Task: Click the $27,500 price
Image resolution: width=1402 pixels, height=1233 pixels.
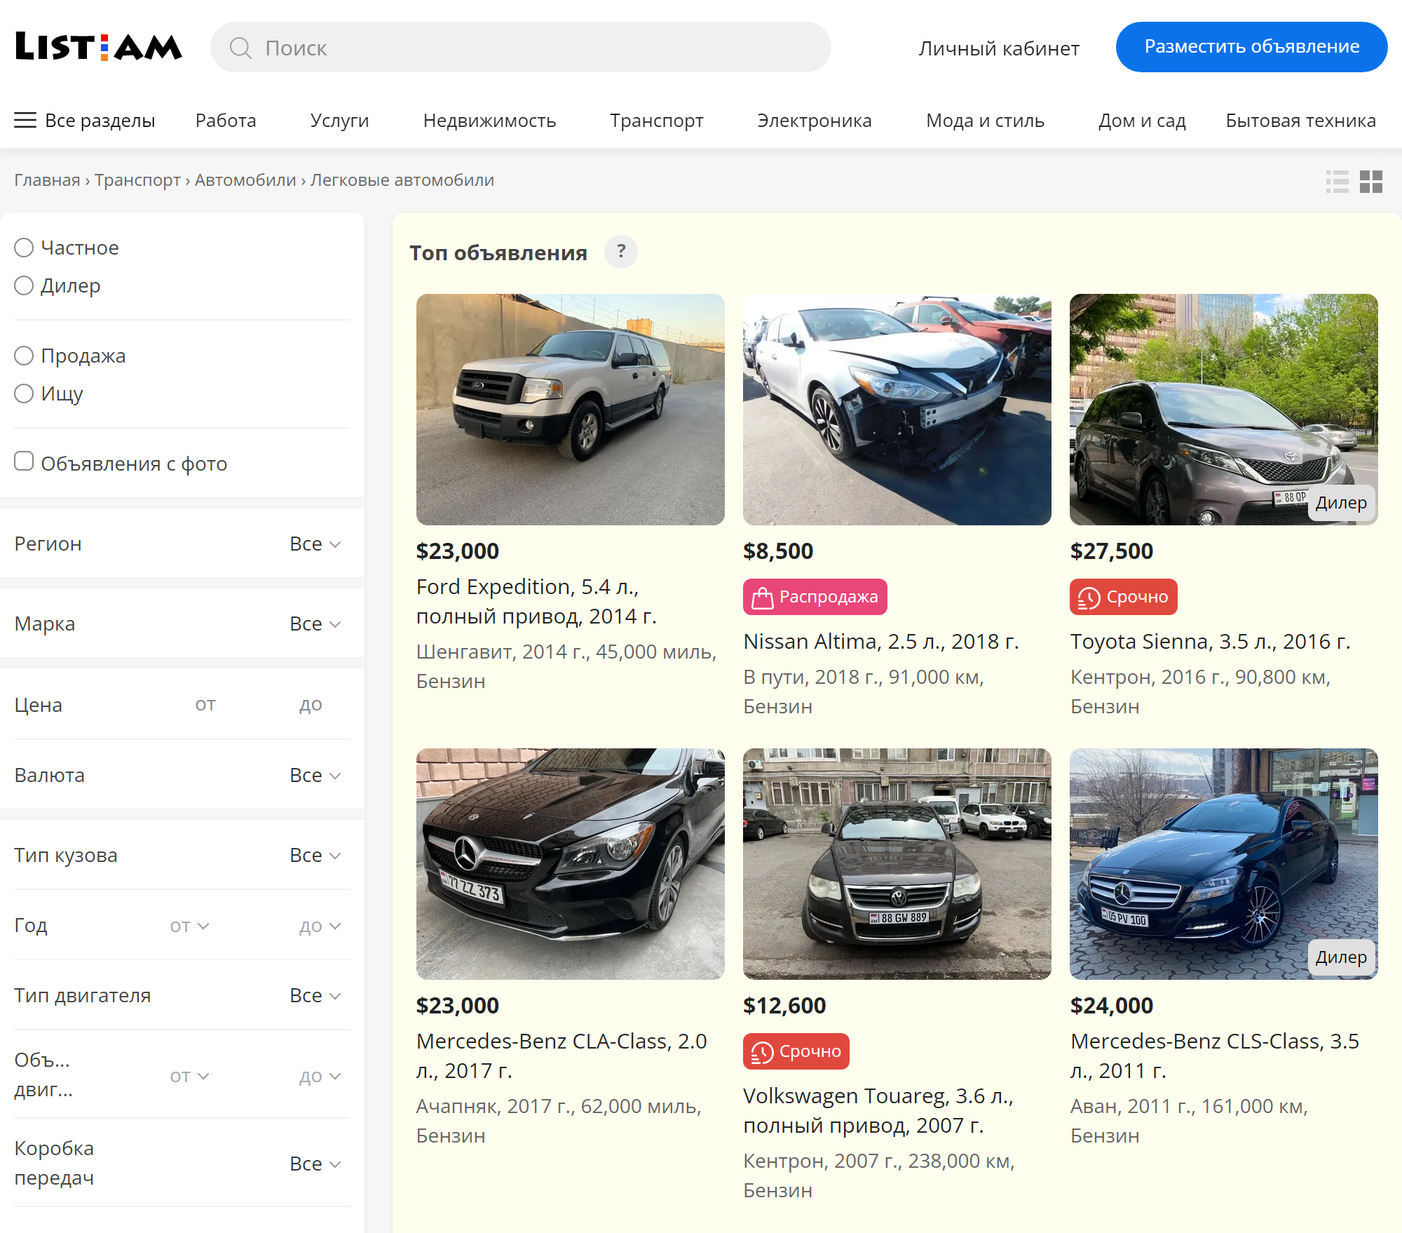Action: (1112, 551)
